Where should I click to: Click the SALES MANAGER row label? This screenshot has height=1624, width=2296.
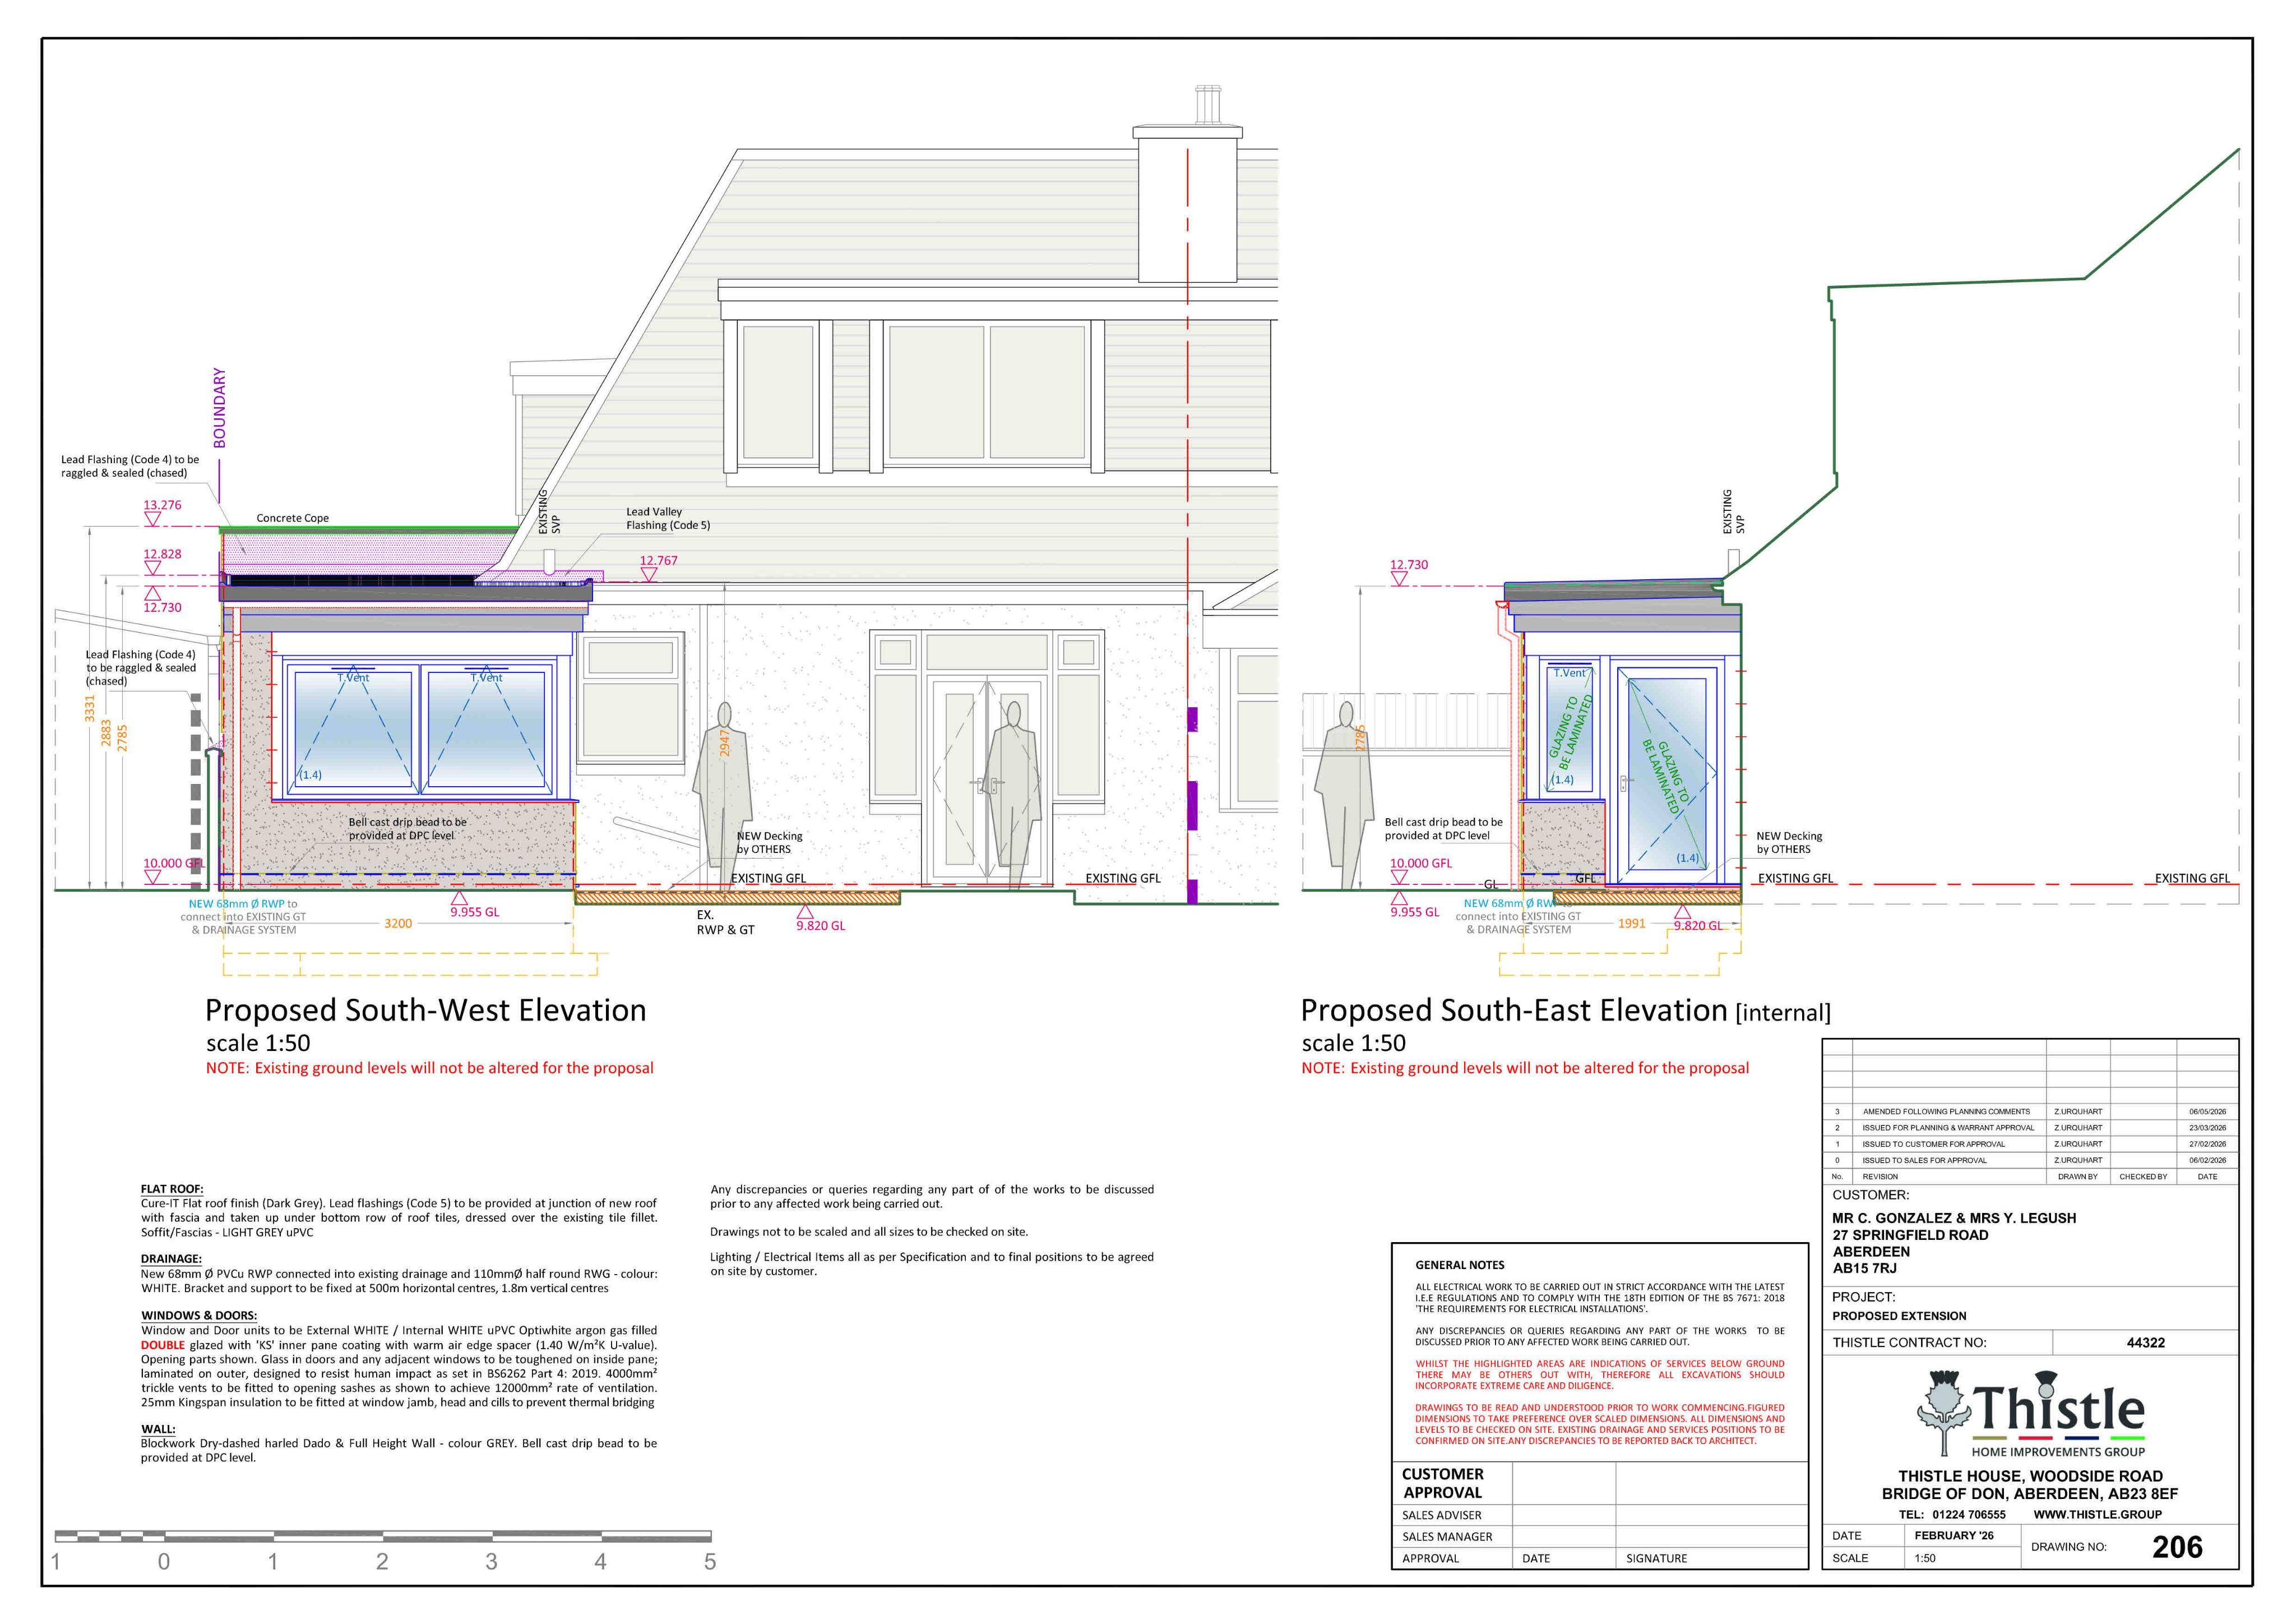(1447, 1537)
